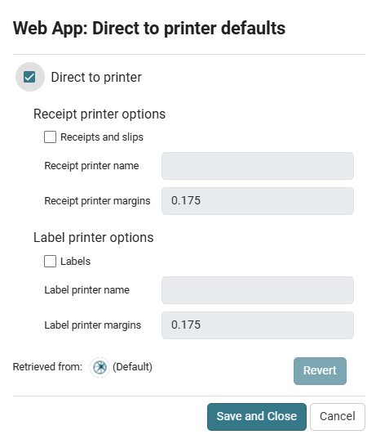376x439 pixels.
Task: Click the Default organization icon beside Retrieved from
Action: click(100, 367)
